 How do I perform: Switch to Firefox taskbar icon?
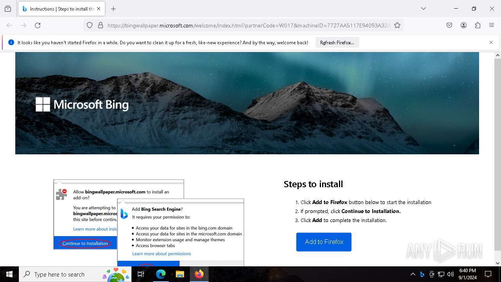point(199,274)
